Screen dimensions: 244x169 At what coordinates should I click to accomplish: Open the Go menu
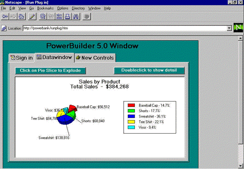pos(31,9)
